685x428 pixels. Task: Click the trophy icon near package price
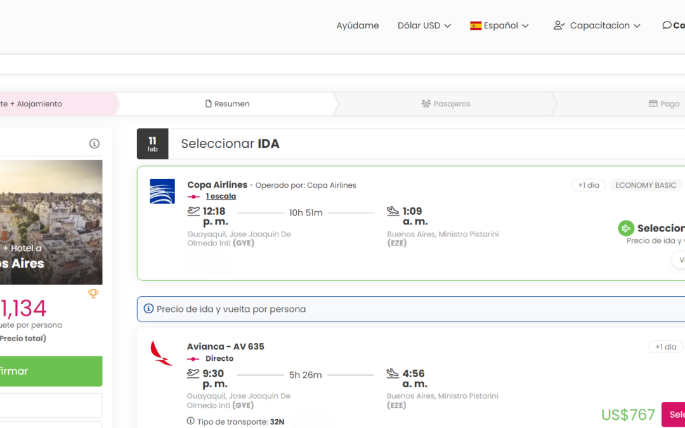click(x=93, y=294)
